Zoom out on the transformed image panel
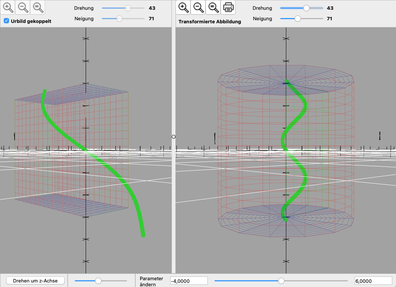The width and height of the screenshot is (396, 287). click(x=198, y=7)
